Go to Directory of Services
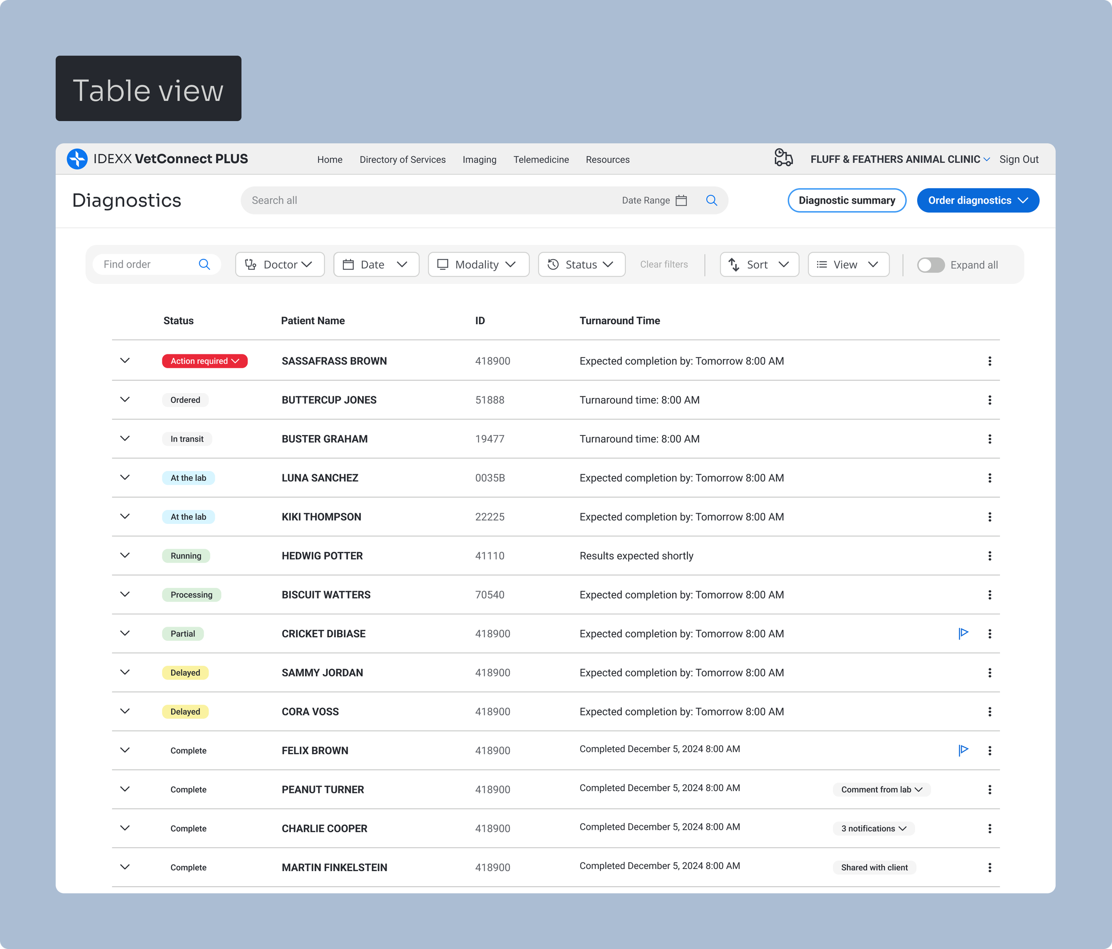Screen dimensions: 1112x949 click(402, 159)
